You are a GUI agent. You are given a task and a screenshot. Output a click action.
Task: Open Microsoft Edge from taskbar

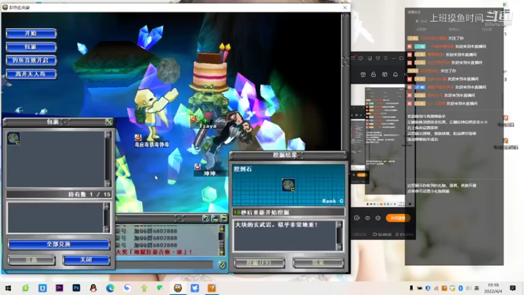pyautogui.click(x=110, y=288)
